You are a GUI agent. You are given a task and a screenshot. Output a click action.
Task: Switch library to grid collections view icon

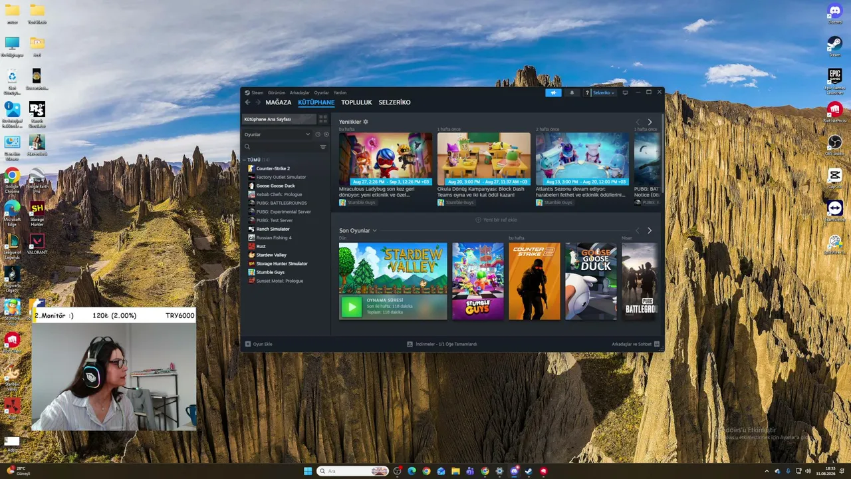[x=323, y=119]
